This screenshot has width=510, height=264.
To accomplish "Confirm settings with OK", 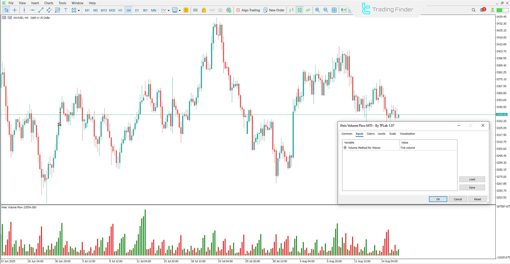I will tap(438, 199).
